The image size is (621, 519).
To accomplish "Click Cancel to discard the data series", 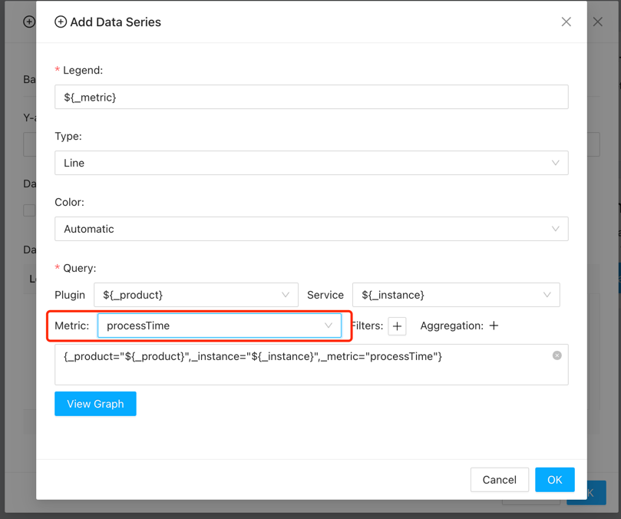I will coord(499,480).
